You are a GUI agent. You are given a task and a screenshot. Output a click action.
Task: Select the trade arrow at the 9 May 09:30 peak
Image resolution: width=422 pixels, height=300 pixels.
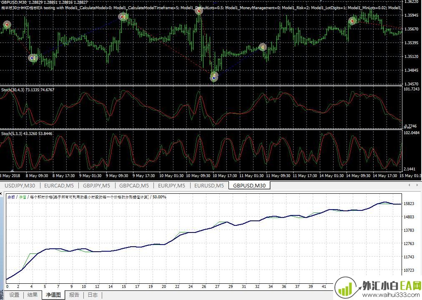tap(123, 17)
